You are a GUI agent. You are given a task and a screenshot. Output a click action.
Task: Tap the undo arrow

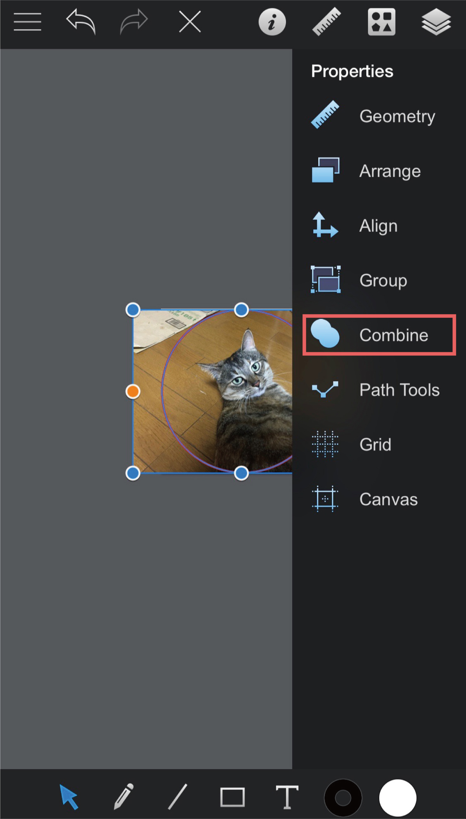click(81, 22)
